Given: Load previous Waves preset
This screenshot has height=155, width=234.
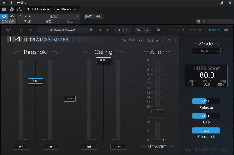Looking at the screenshot, I should [x=100, y=30].
